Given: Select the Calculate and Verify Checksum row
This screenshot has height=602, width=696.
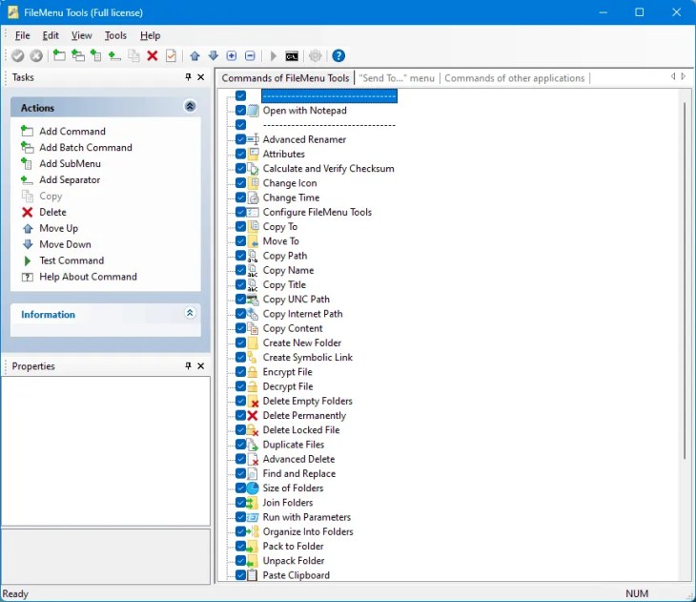Looking at the screenshot, I should click(329, 169).
